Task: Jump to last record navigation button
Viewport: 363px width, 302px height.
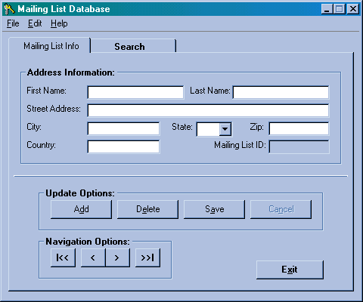Action: [x=147, y=257]
